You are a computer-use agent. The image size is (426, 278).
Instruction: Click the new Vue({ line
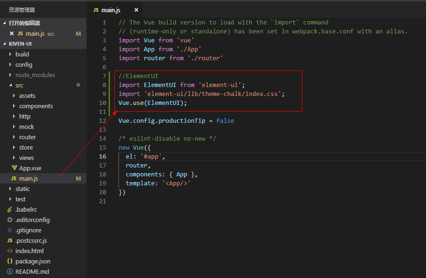pyautogui.click(x=134, y=148)
